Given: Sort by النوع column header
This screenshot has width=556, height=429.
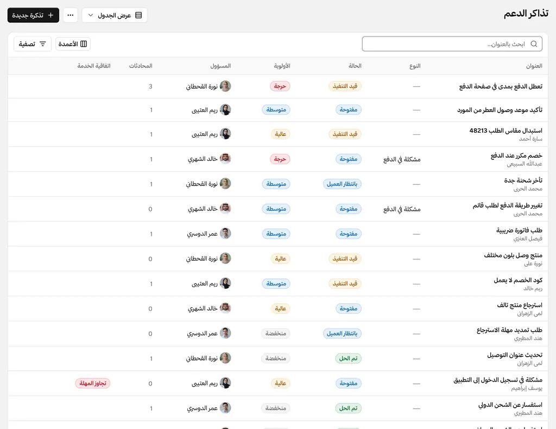Looking at the screenshot, I should point(415,66).
